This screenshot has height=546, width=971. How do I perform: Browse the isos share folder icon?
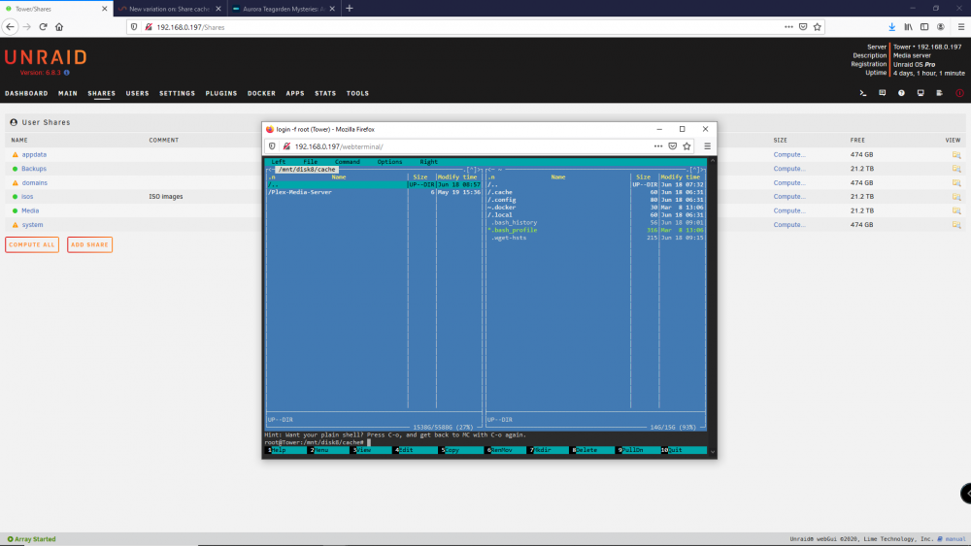pyautogui.click(x=956, y=197)
